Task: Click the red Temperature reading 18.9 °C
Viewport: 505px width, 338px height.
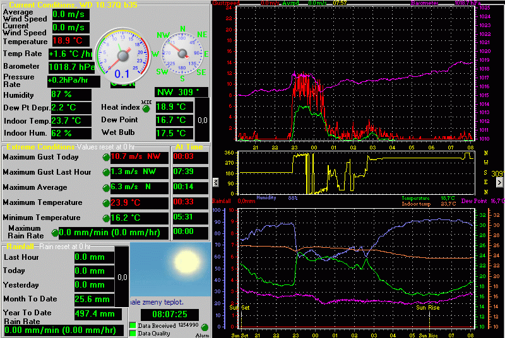Action: 69,42
